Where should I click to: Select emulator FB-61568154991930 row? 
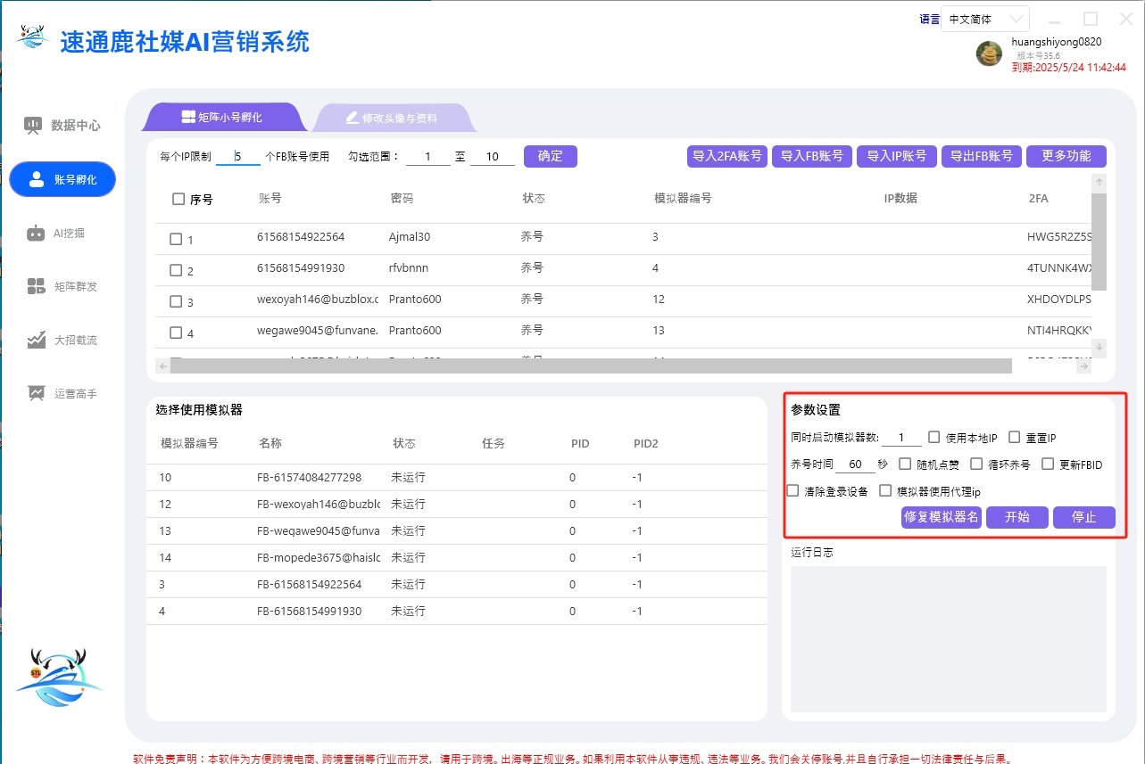(x=456, y=612)
